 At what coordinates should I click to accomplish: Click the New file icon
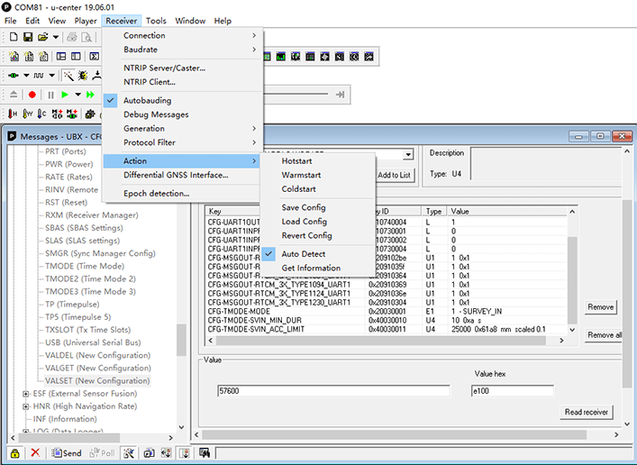pos(14,37)
